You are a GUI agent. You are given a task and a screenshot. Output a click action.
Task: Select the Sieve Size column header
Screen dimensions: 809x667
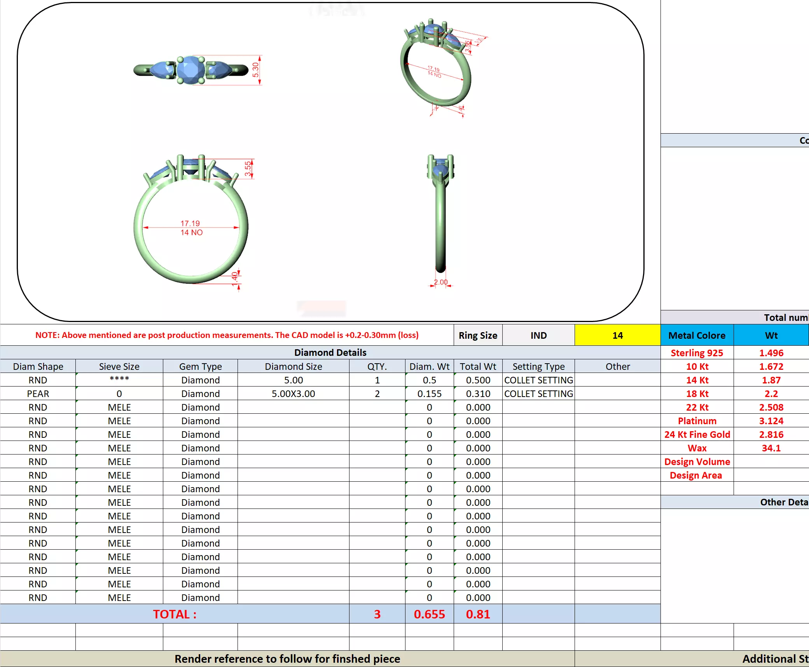[x=119, y=366]
